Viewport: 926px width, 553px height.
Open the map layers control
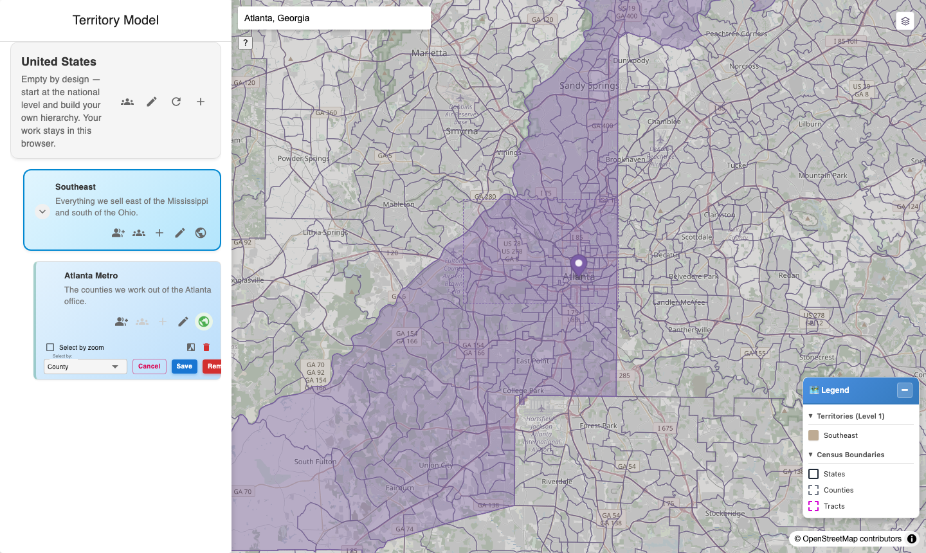(x=905, y=21)
